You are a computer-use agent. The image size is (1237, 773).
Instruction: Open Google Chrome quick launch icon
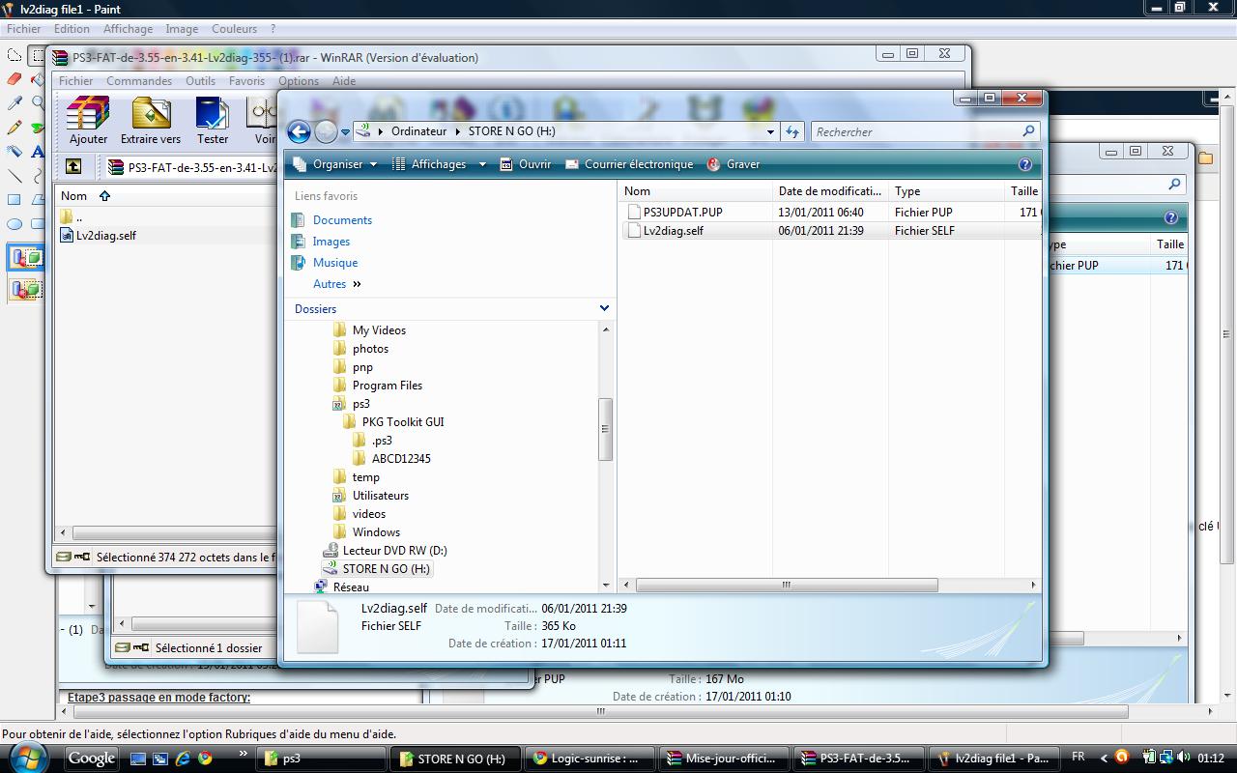point(204,759)
